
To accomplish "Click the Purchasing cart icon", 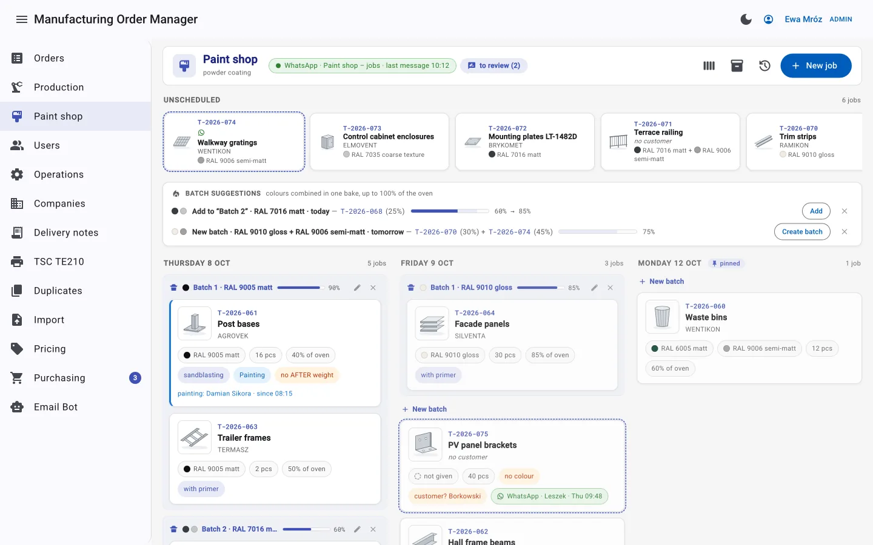I will (17, 378).
